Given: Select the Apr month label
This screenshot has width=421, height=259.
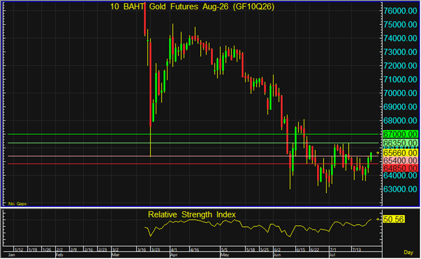Looking at the screenshot, I should 174,255.
